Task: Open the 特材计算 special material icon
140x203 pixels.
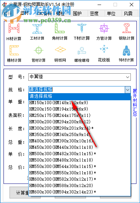Action: (x=126, y=53)
